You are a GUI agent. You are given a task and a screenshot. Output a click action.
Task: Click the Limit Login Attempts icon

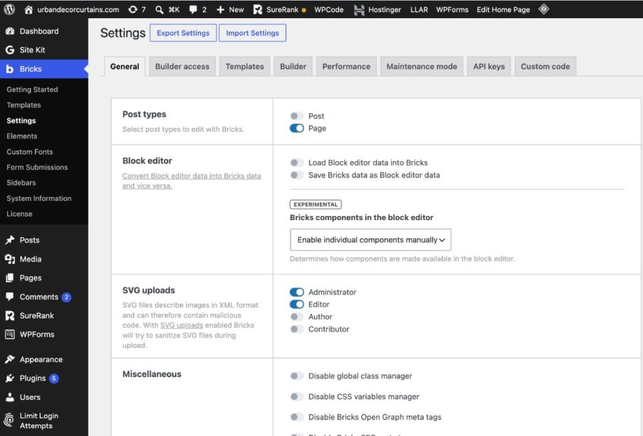click(x=9, y=420)
